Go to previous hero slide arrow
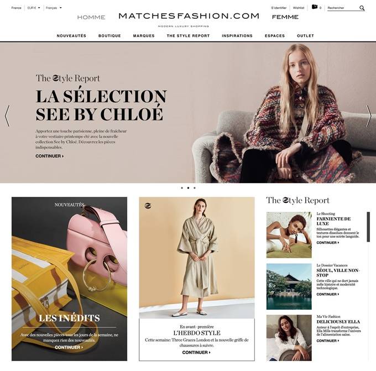Viewport: 376px width, 371px height. (7, 116)
